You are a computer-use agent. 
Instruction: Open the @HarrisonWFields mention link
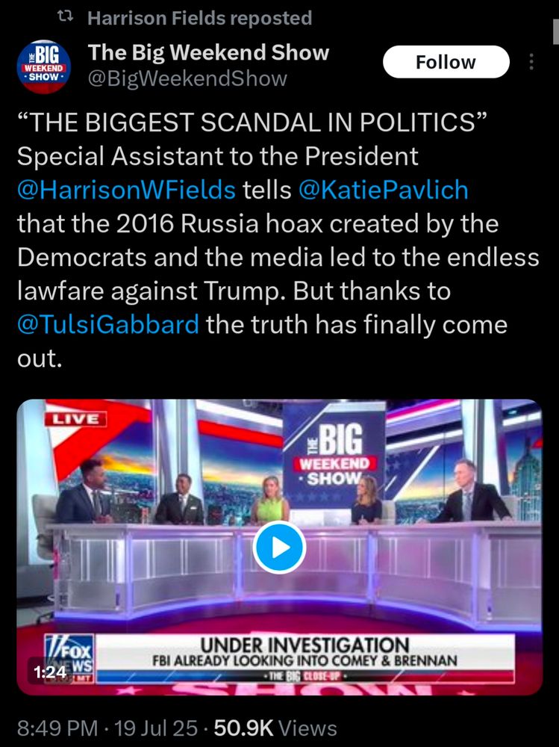click(x=126, y=190)
